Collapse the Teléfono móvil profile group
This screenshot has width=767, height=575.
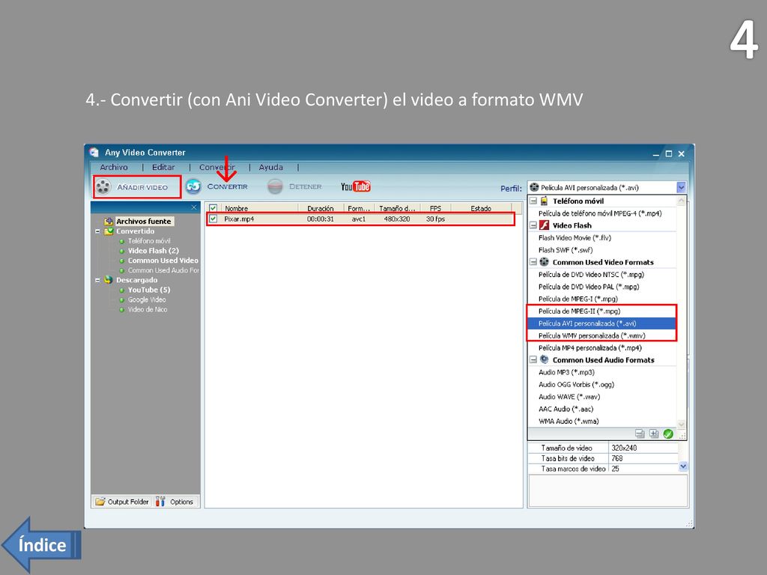tap(533, 201)
